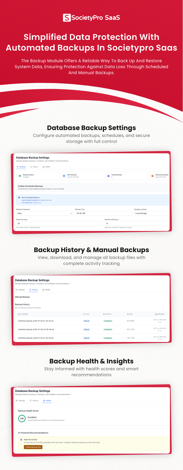Click the Retention Days field showing 30

point(59,223)
